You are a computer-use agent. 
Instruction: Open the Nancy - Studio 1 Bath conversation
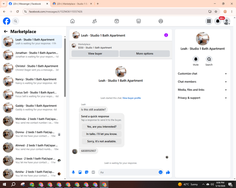[32, 81]
